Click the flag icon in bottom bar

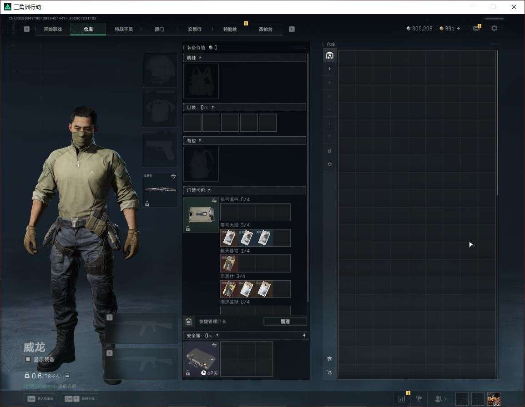419,398
